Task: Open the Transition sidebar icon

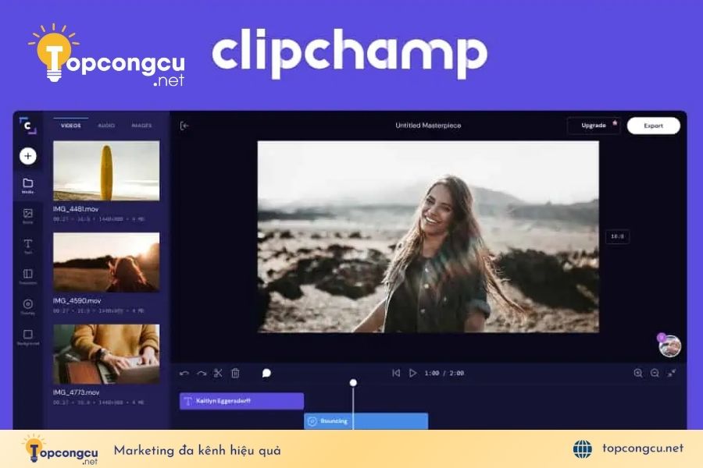Action: coord(28,276)
